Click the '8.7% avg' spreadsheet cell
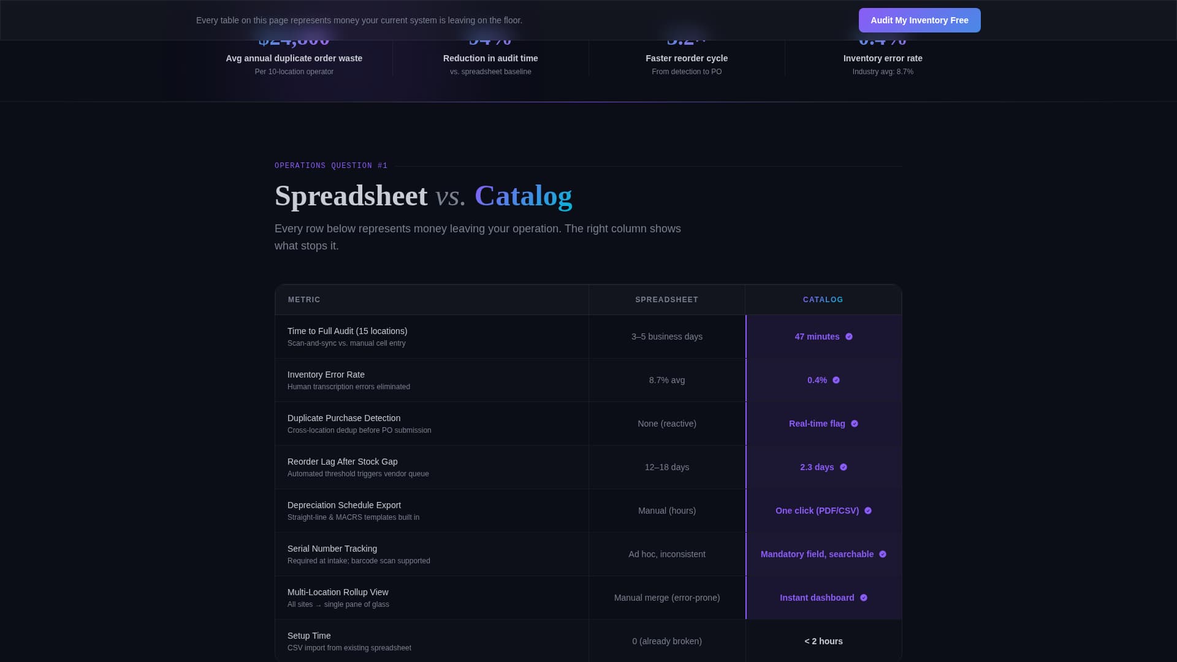The height and width of the screenshot is (662, 1177). click(667, 380)
